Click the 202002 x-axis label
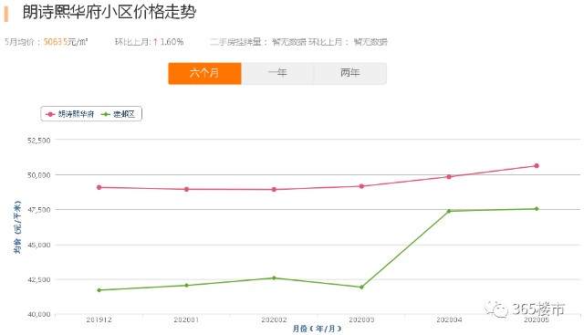Screen dimensions: 584x335 274,319
